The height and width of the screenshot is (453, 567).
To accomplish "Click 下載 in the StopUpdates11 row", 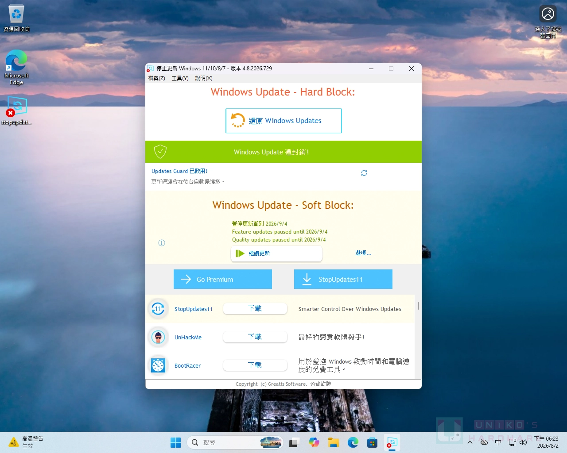I will (x=255, y=309).
